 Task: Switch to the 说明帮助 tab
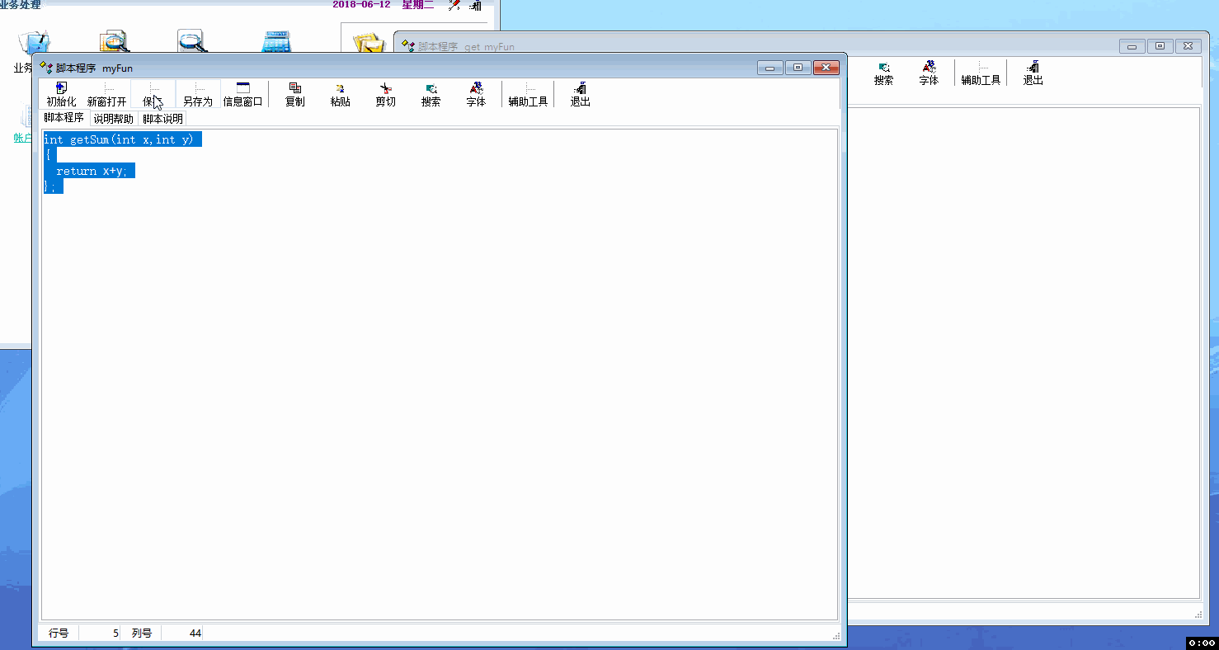point(113,119)
